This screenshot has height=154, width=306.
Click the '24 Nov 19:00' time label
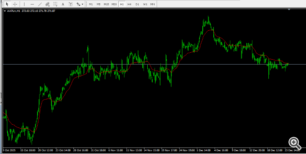[x=187, y=150]
